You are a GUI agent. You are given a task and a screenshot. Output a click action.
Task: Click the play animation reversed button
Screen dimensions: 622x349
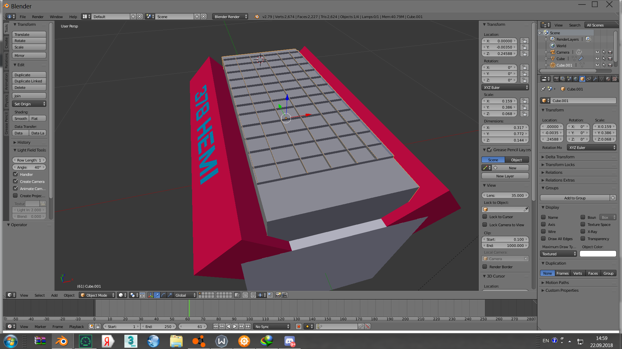(228, 326)
